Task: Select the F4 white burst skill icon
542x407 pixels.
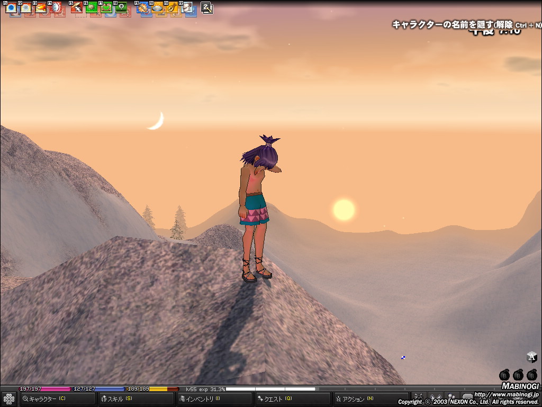Action: 56,7
